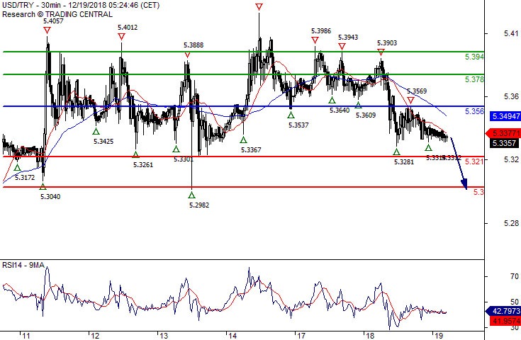Select the green triangle marker above 5.3609
The image size is (521, 340).
pyautogui.click(x=358, y=105)
